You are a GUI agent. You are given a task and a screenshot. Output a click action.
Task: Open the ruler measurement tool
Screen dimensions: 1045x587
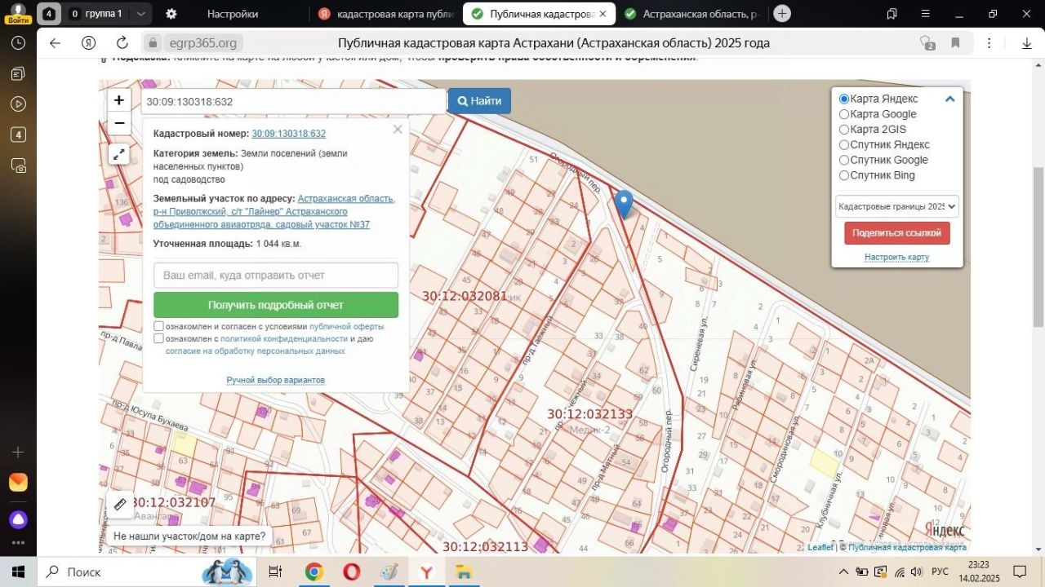point(119,505)
